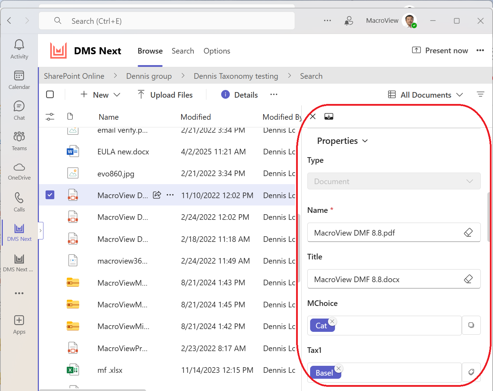Open more options next to Present now
Image resolution: width=493 pixels, height=391 pixels.
click(480, 50)
